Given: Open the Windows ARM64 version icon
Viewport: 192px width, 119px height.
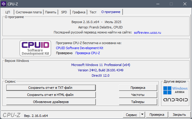Looking at the screenshot, I should [x=175, y=90].
